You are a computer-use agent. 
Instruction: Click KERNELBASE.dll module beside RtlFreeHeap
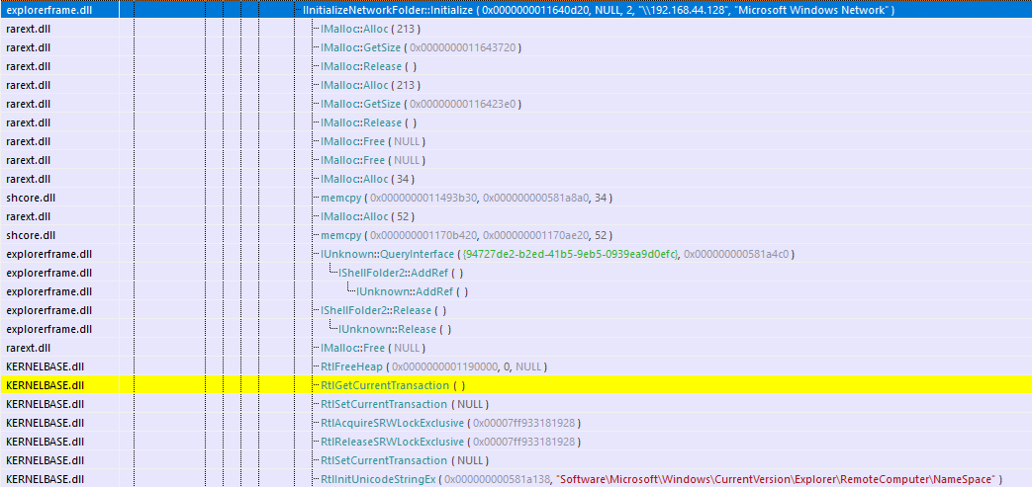click(x=45, y=366)
